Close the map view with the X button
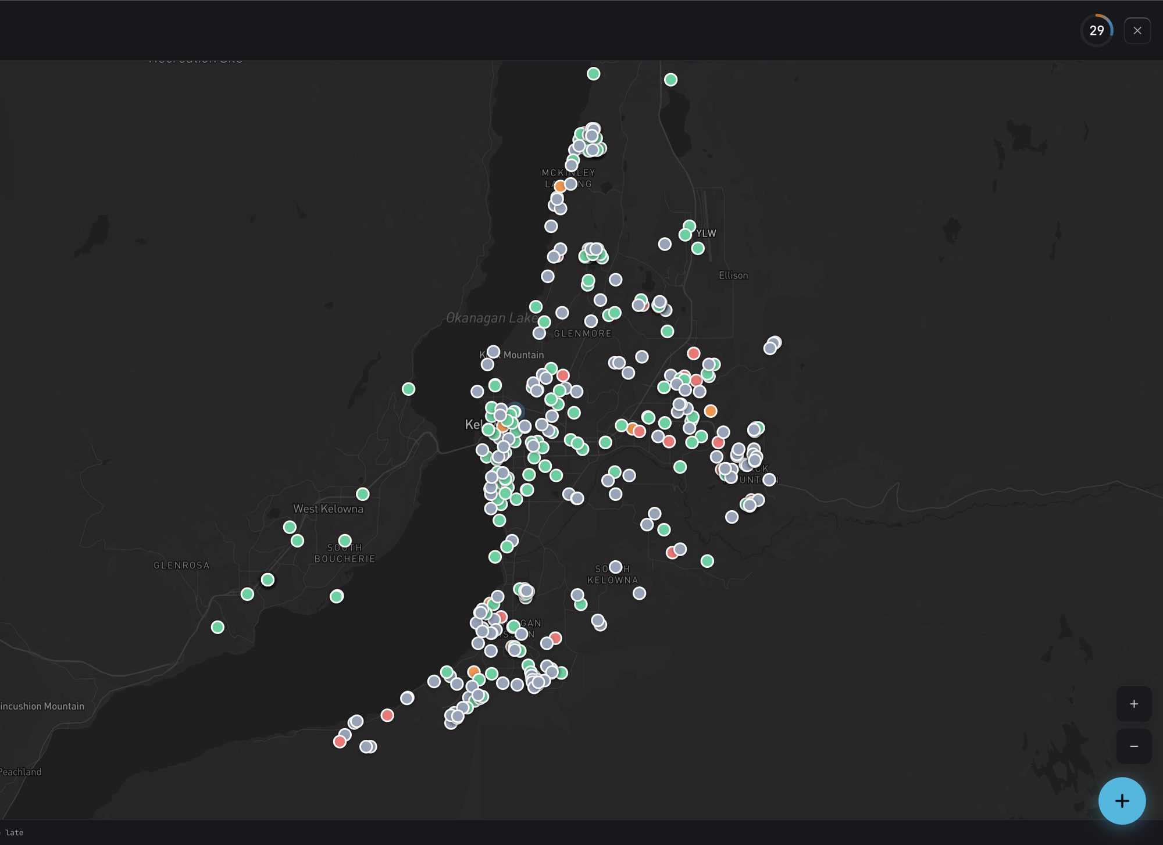The width and height of the screenshot is (1163, 845). [x=1137, y=31]
